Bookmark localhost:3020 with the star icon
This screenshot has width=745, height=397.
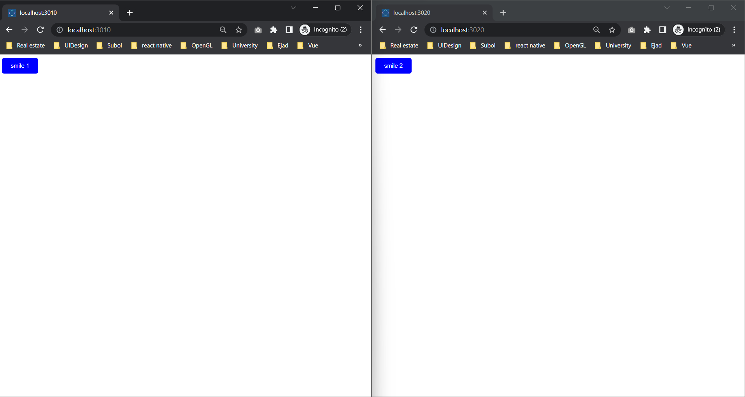click(612, 30)
